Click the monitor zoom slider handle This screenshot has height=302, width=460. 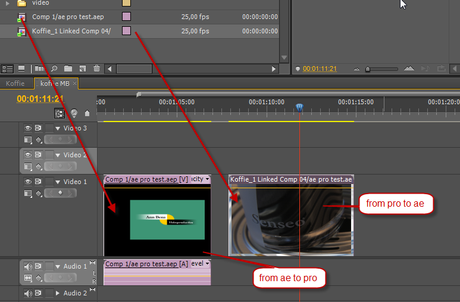pyautogui.click(x=368, y=69)
